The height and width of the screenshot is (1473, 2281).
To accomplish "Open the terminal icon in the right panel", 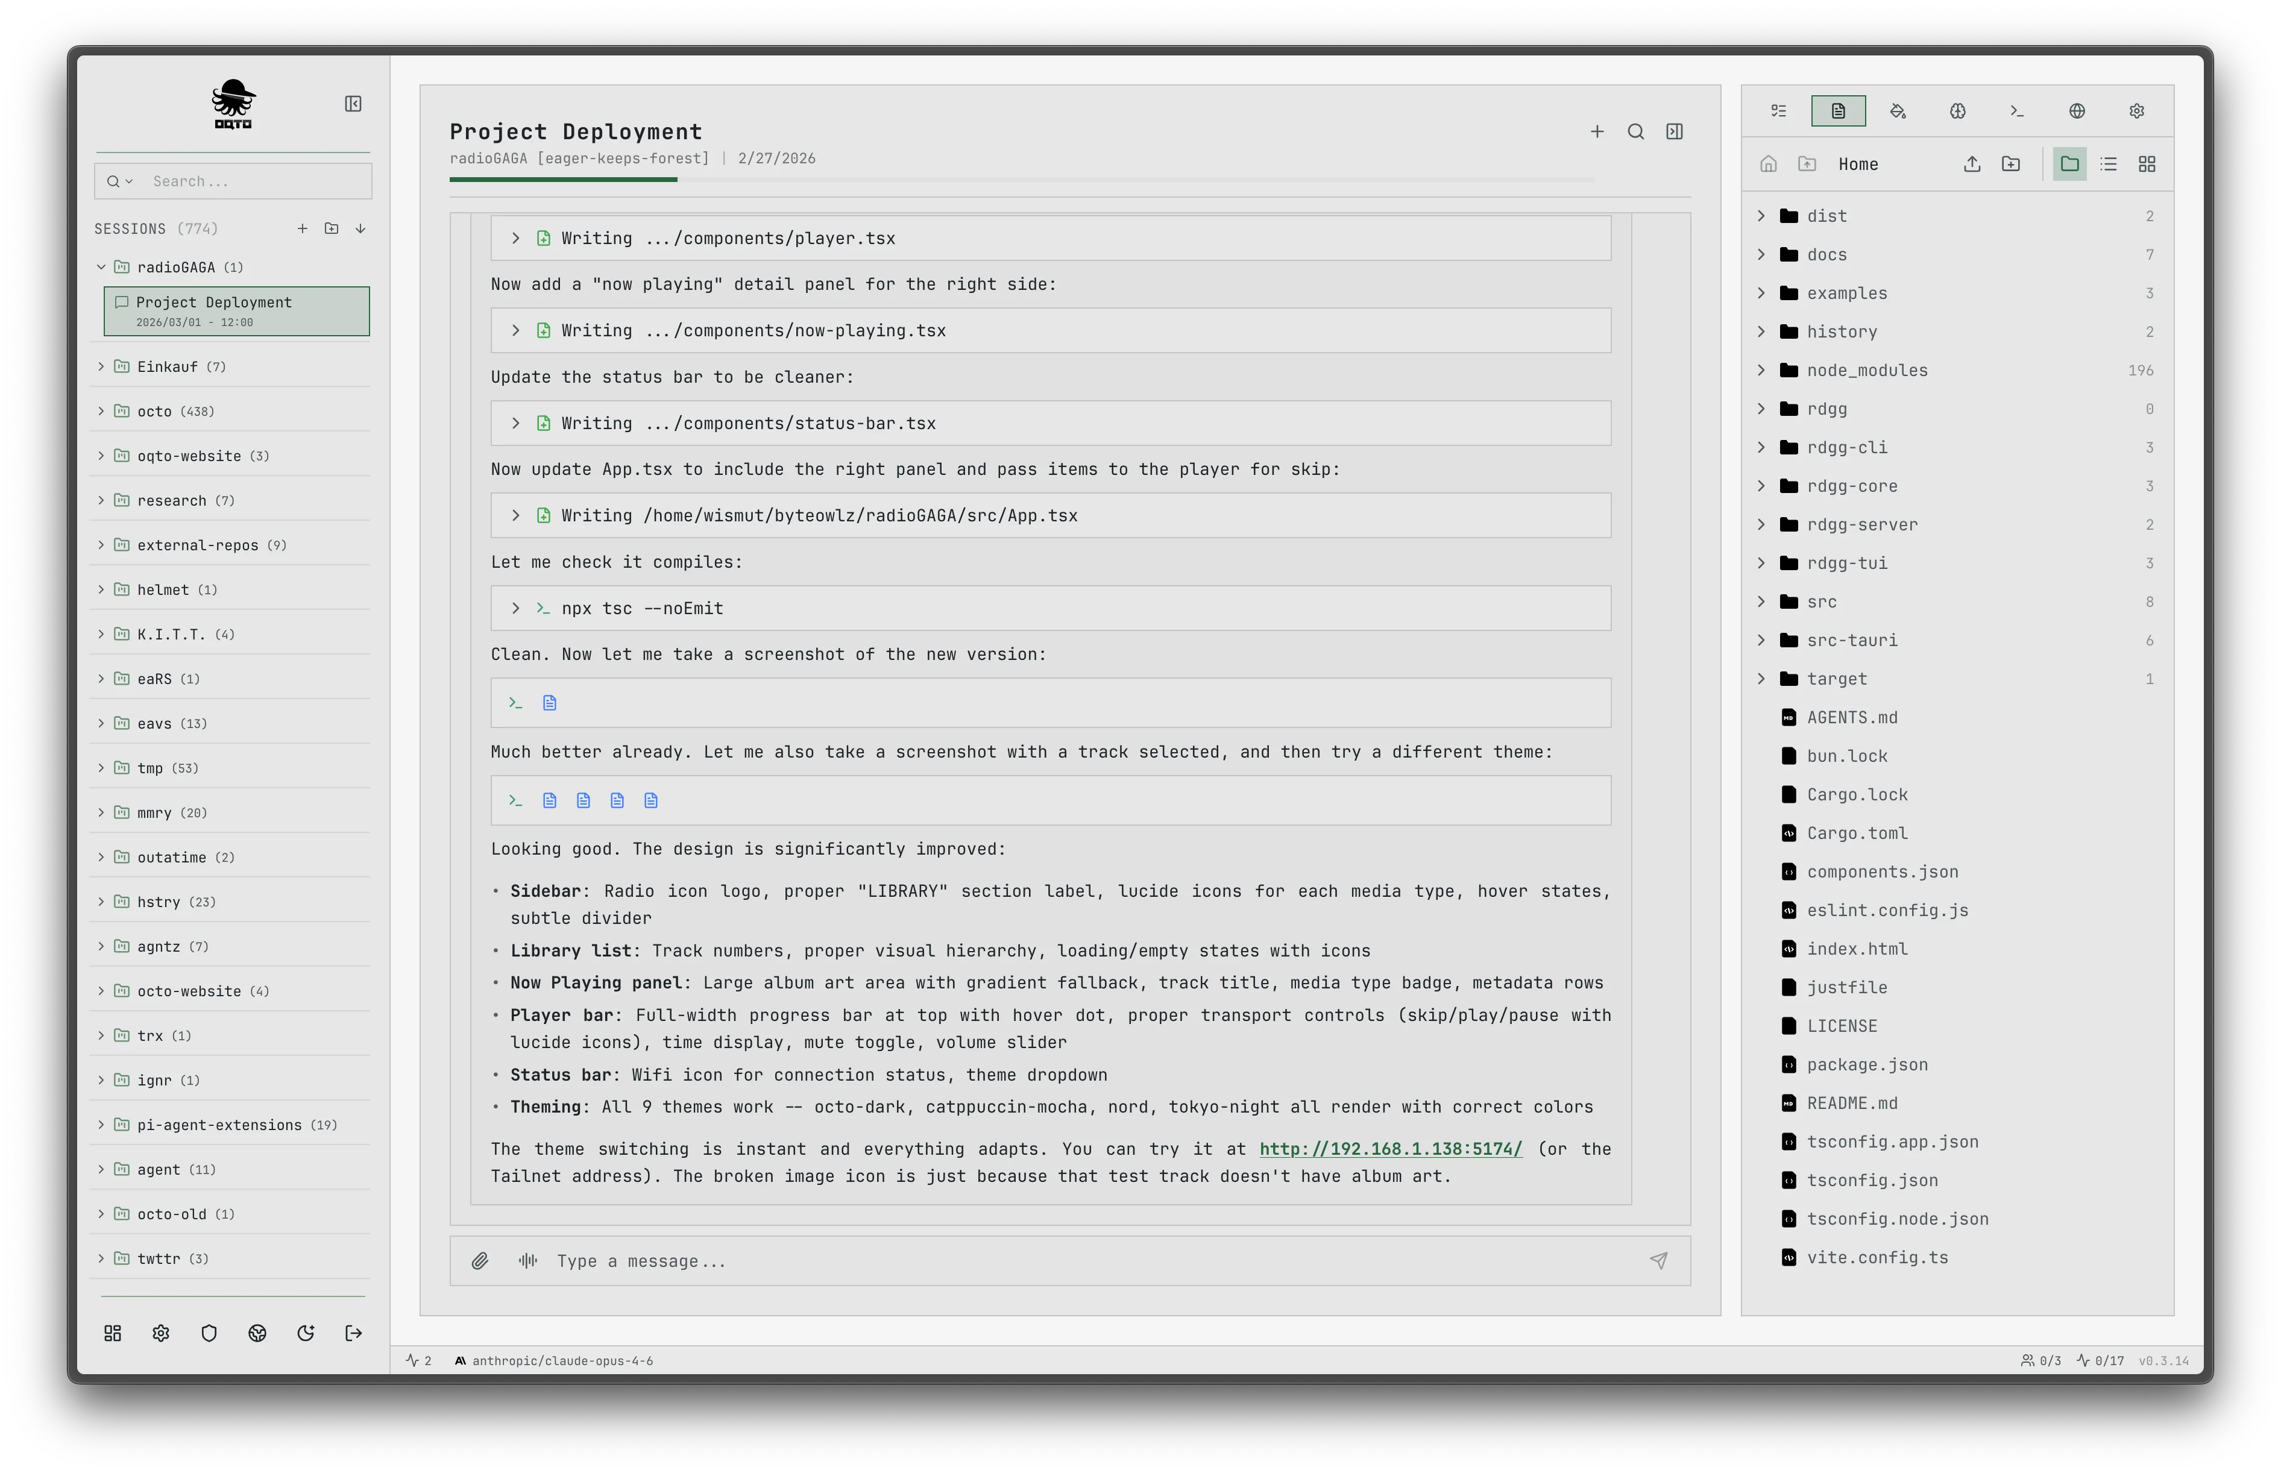I will 2016,110.
